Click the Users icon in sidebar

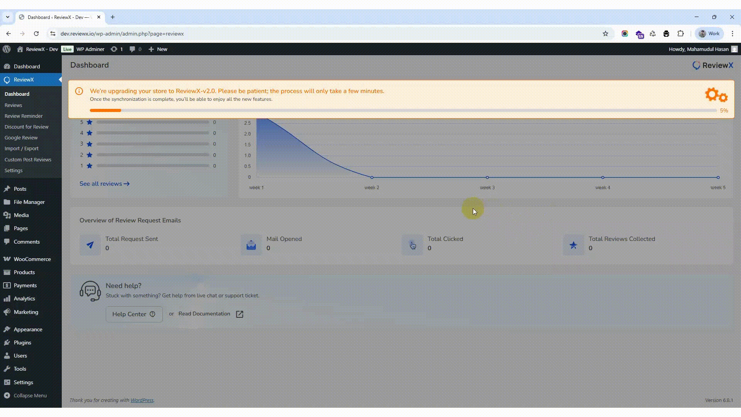point(7,356)
